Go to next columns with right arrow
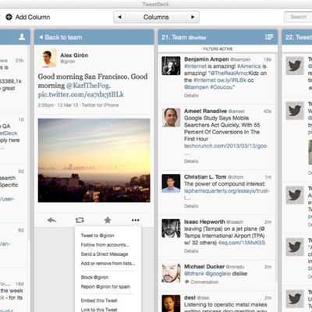This screenshot has width=312, height=312. point(193,17)
